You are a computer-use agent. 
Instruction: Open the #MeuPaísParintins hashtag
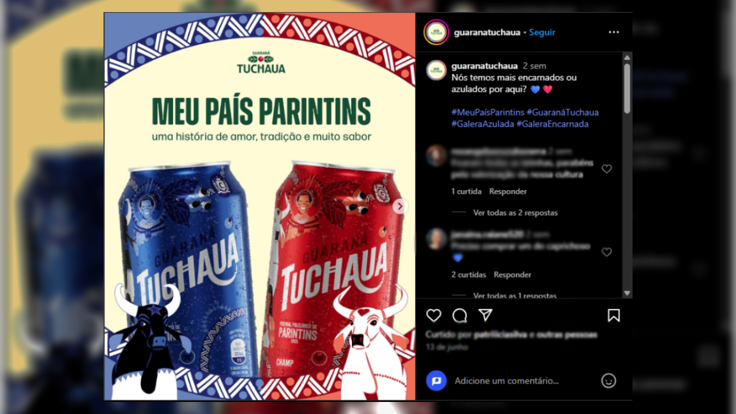[488, 112]
